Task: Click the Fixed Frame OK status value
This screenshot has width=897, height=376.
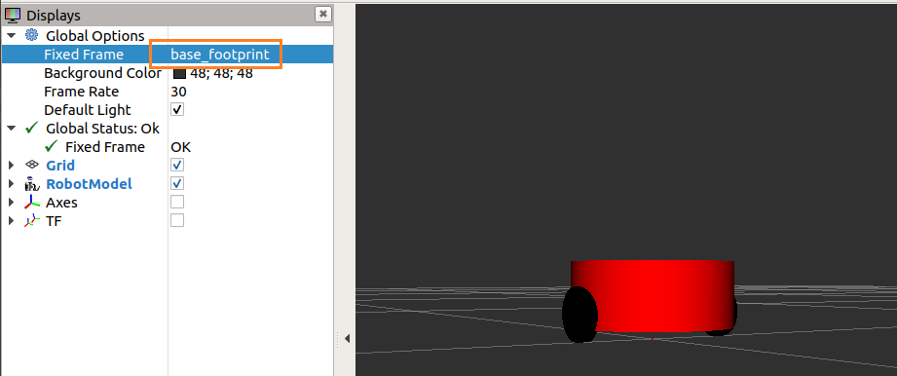Action: click(x=181, y=147)
